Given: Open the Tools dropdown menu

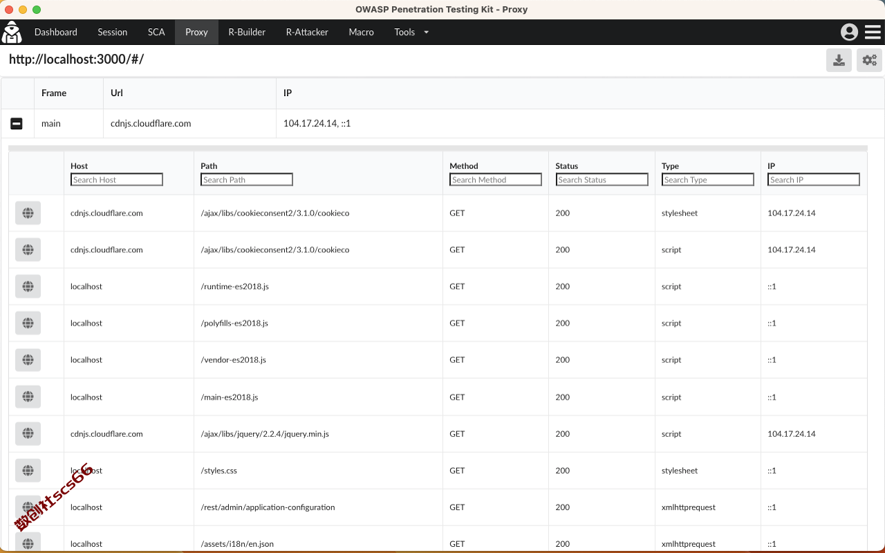Looking at the screenshot, I should click(x=411, y=32).
